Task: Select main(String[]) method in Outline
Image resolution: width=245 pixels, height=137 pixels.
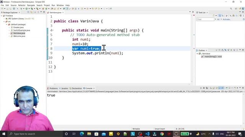Action: pyautogui.click(x=211, y=57)
